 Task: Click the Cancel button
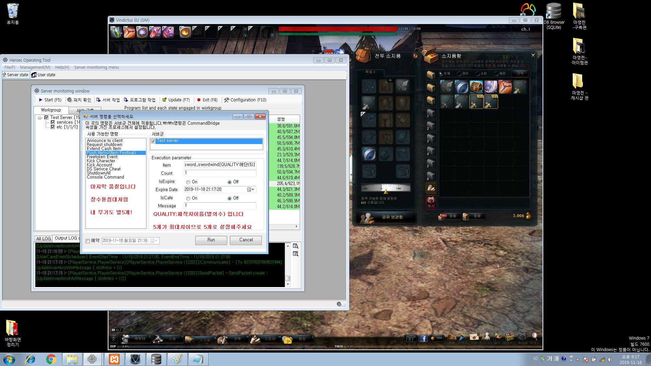[x=246, y=240]
